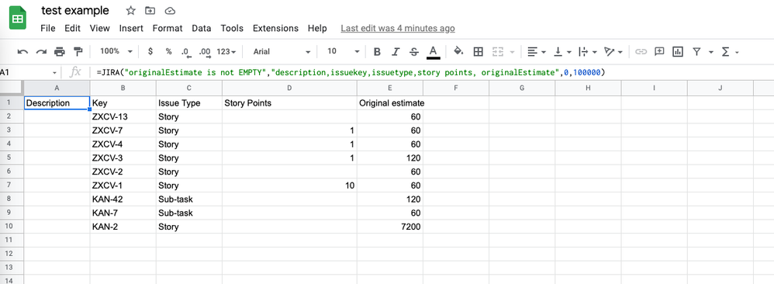Open the Format menu
The image size is (774, 284).
[168, 28]
